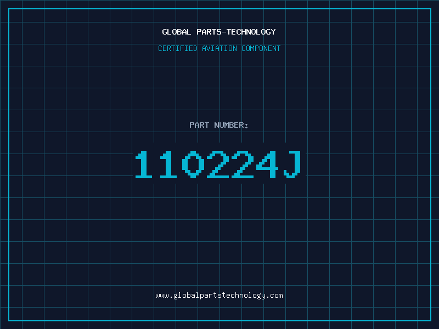439x329 pixels.
Task: Open the www.globalpartstechnology.com link
Action: pos(219,296)
